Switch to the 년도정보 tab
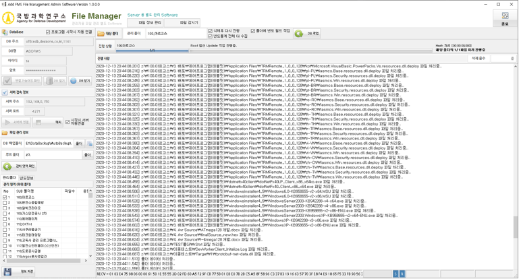The width and height of the screenshot is (521, 279). click(26, 178)
